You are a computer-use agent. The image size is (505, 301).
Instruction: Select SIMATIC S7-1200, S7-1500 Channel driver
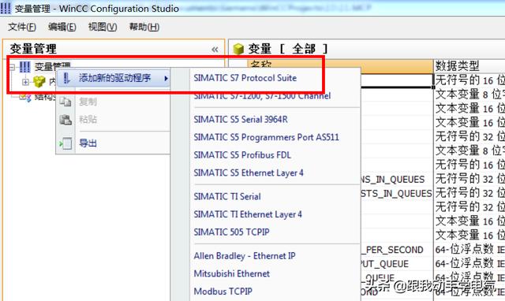[262, 96]
